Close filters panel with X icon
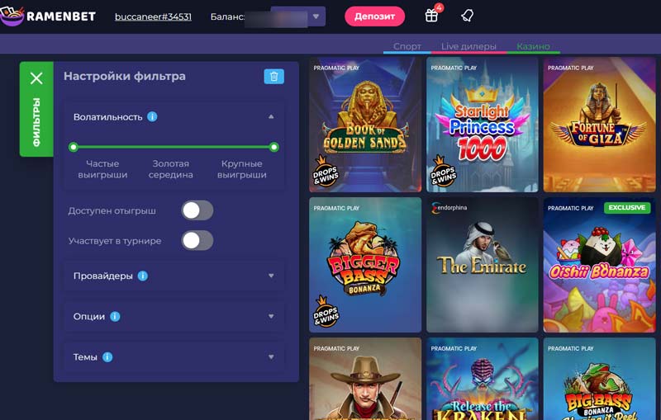The image size is (661, 420). [x=36, y=78]
